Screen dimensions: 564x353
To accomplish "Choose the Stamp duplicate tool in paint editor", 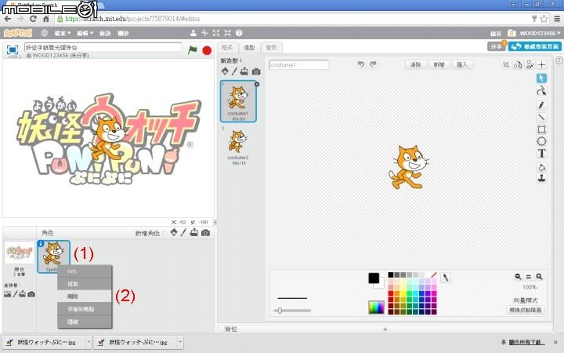I will pyautogui.click(x=541, y=178).
